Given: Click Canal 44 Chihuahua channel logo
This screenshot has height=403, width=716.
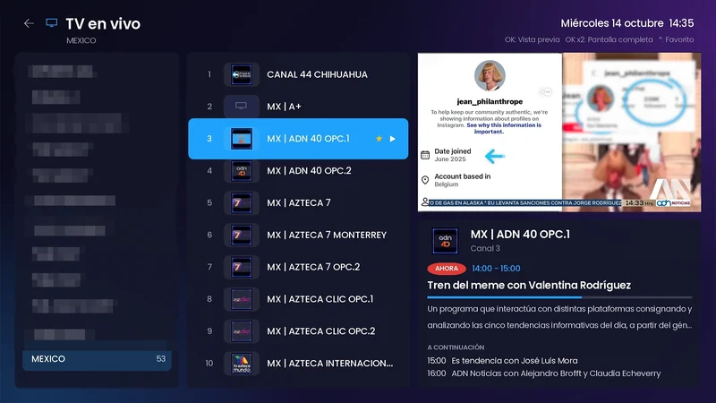Looking at the screenshot, I should click(x=241, y=74).
